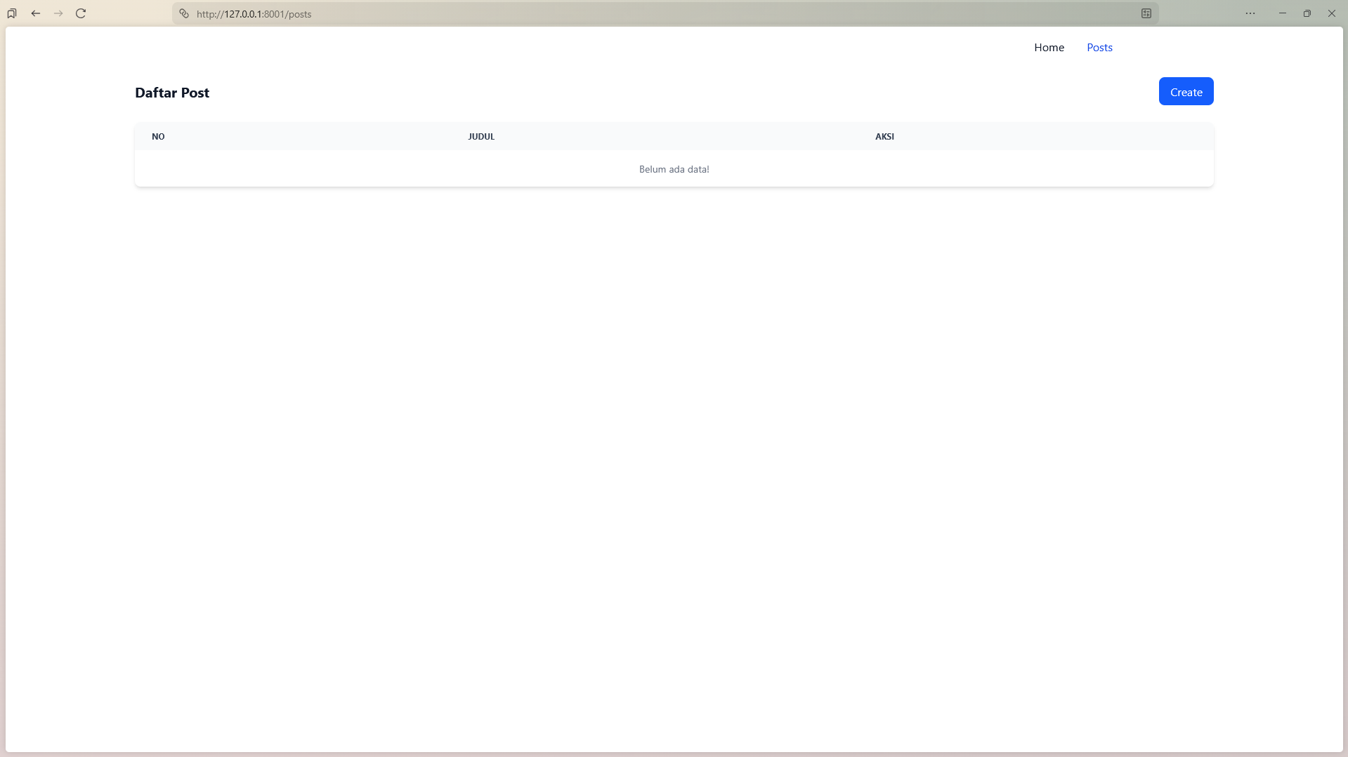Click the JUDUL column header
The image size is (1348, 757).
[x=481, y=137]
